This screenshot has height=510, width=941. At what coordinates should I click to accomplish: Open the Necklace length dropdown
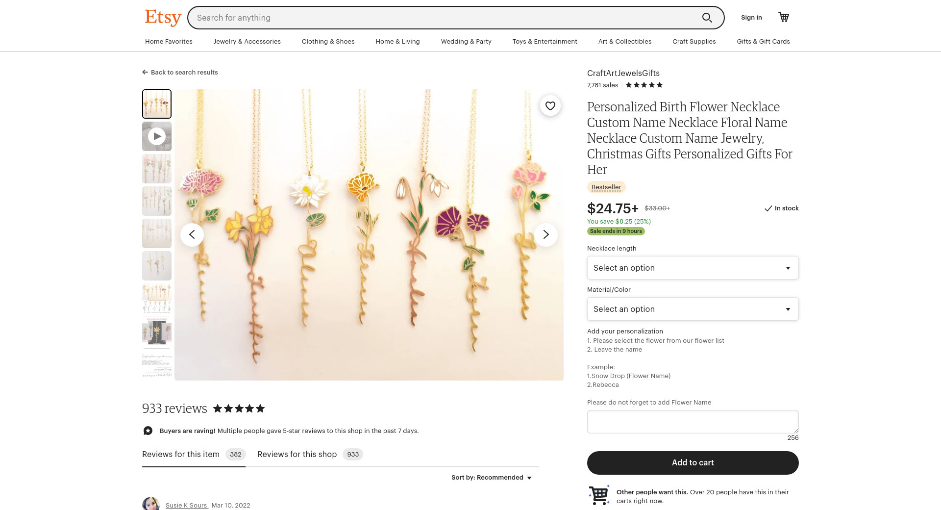tap(693, 268)
